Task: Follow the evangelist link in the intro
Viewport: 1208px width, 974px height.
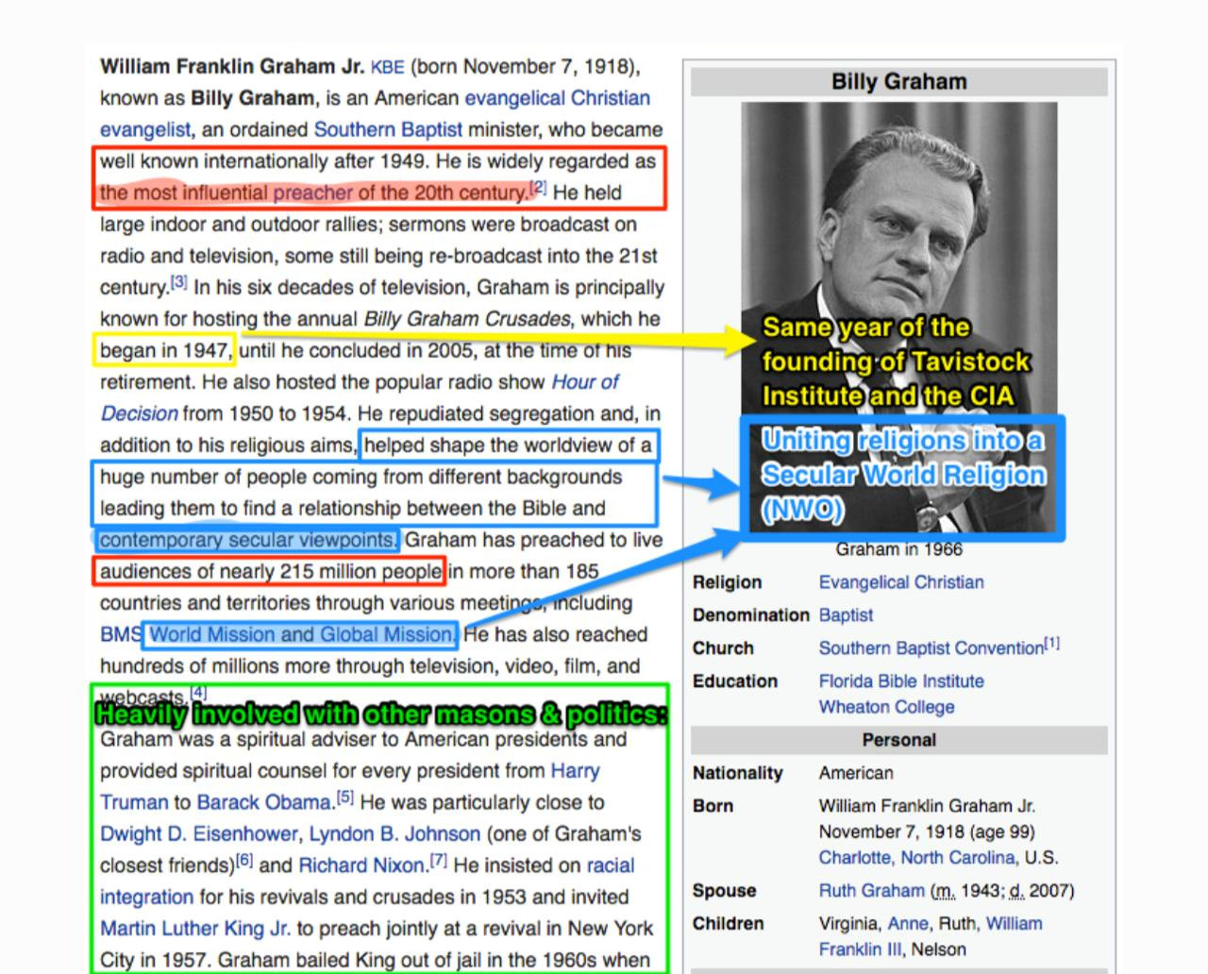Action: (x=145, y=129)
